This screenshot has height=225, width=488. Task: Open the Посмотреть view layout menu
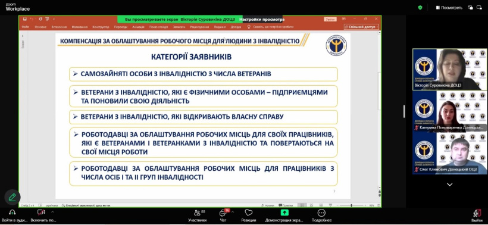(x=449, y=8)
